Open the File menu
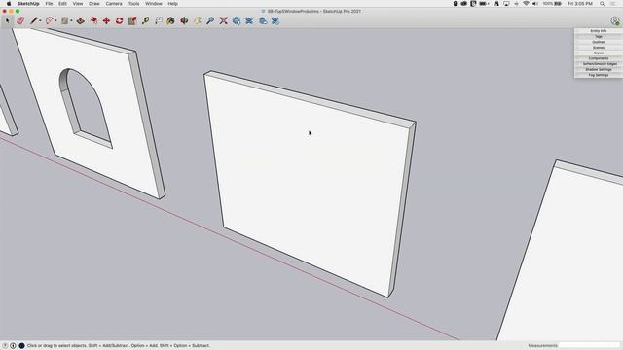Viewport: 623px width, 350px height. [x=49, y=4]
